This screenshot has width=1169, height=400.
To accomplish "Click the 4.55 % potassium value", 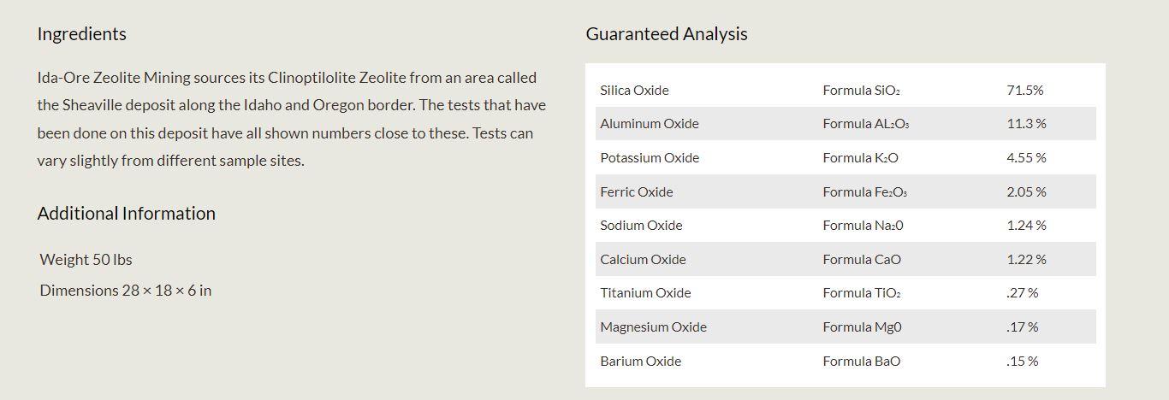I will [x=1026, y=158].
